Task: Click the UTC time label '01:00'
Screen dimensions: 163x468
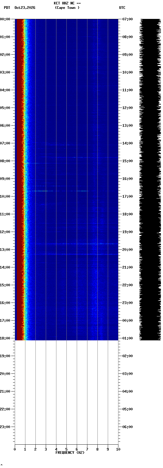Action: [x=127, y=338]
